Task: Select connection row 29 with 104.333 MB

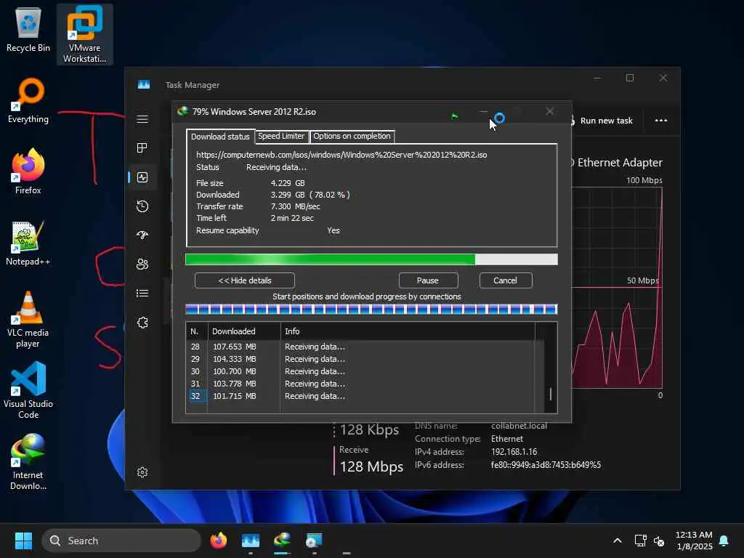Action: pos(360,359)
